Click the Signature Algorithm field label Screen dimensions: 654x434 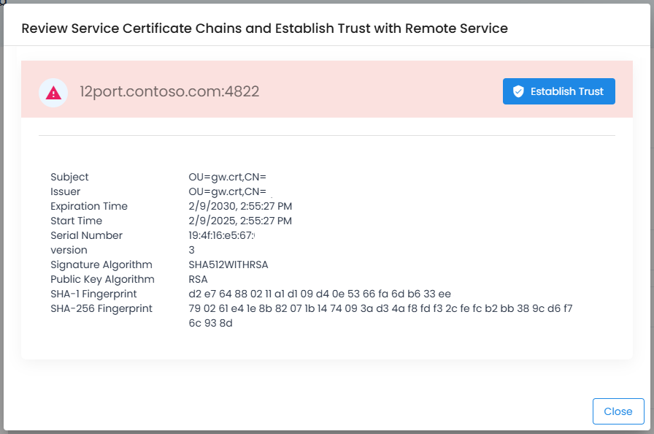[x=101, y=264]
